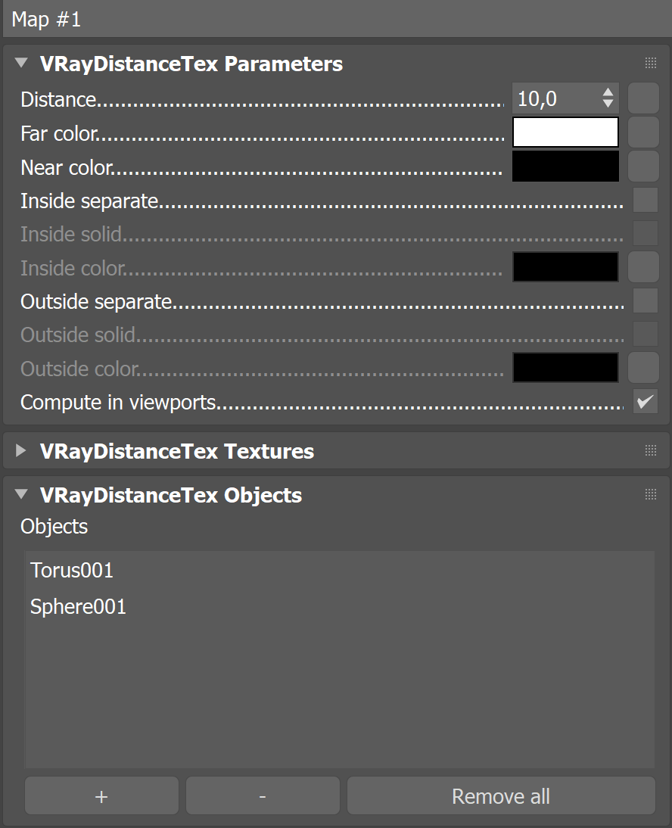Open the white Far color swatch
The image size is (672, 828).
(x=565, y=132)
